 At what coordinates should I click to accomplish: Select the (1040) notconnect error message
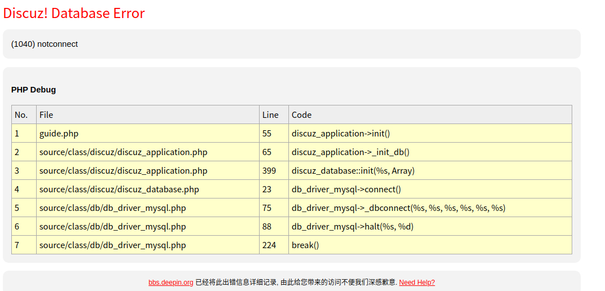click(x=45, y=44)
